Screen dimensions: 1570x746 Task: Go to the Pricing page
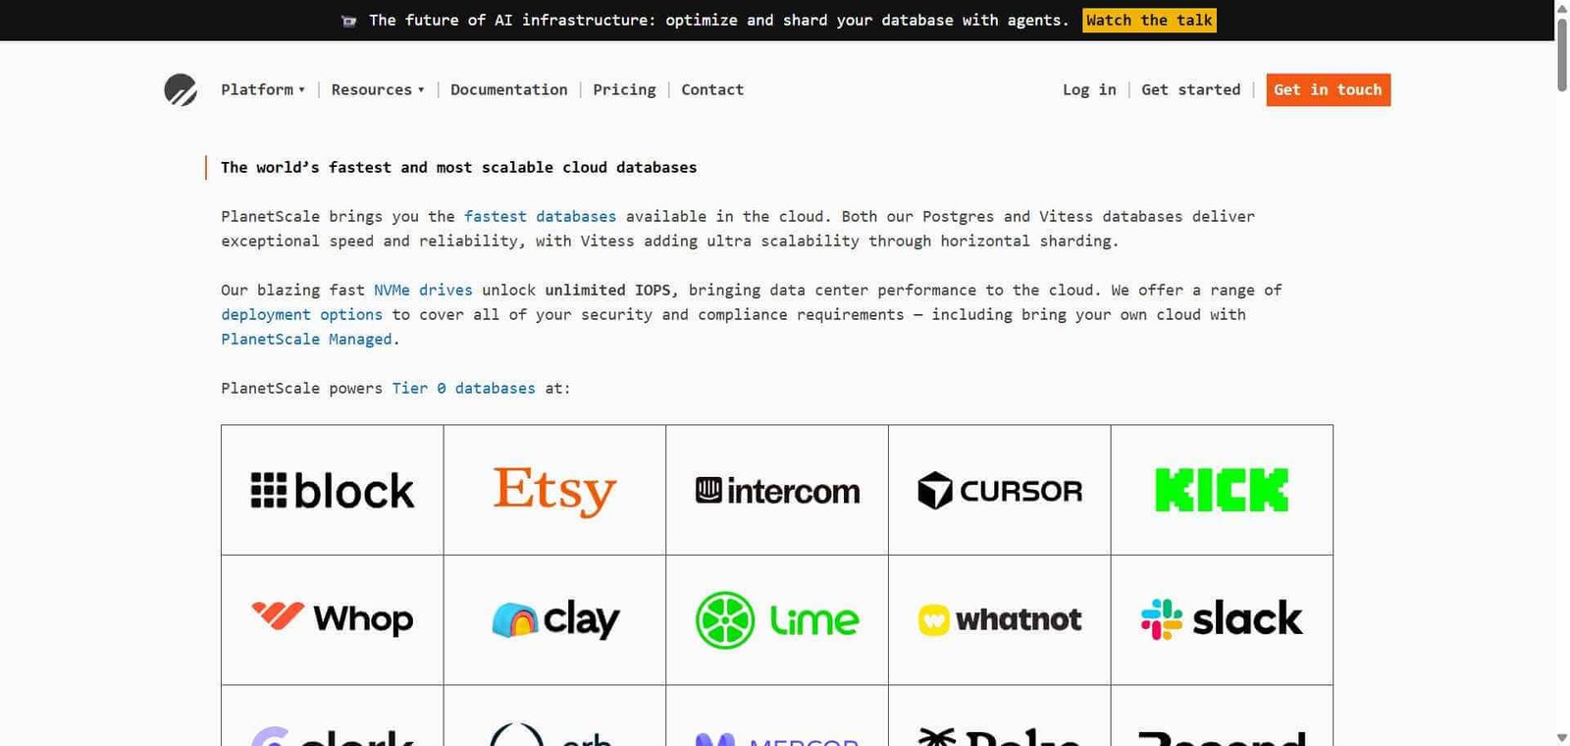tap(624, 89)
